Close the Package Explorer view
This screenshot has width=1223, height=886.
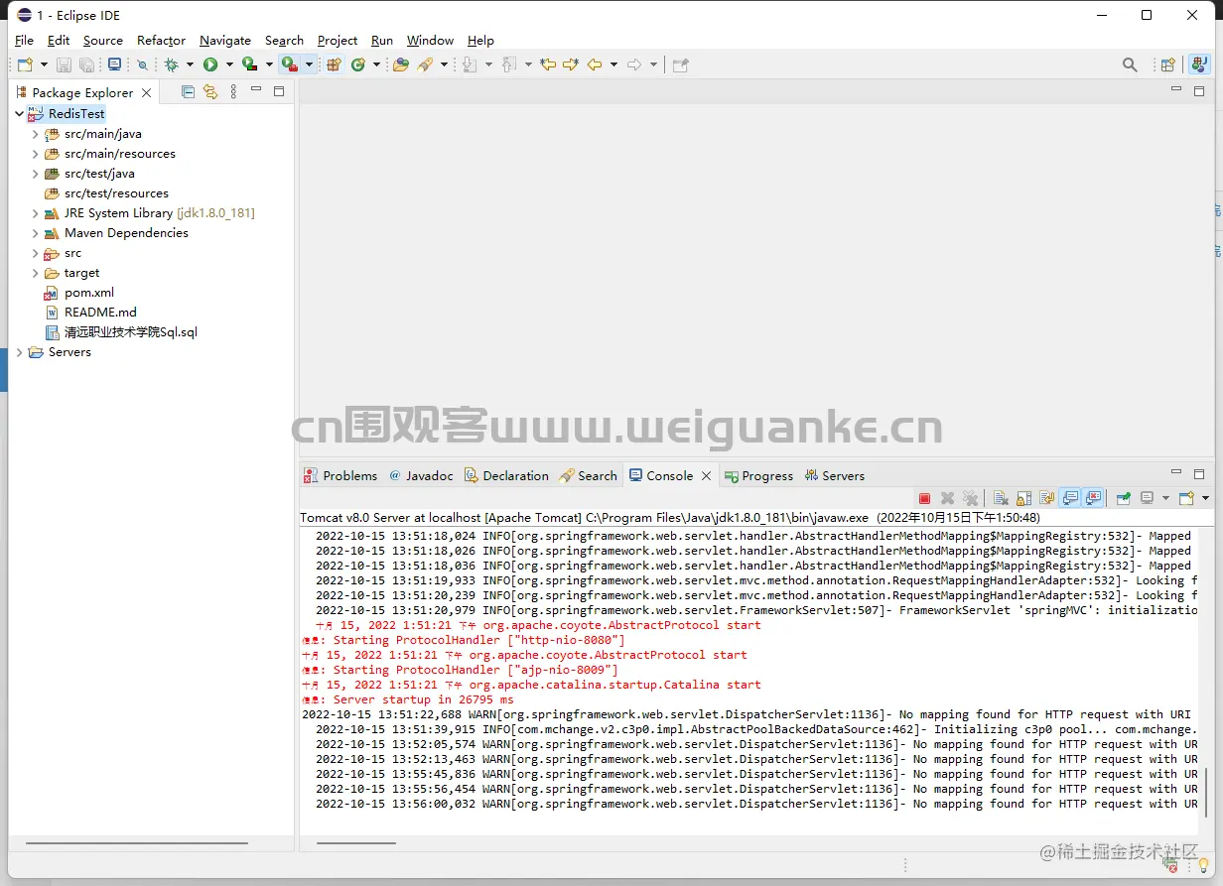coord(147,92)
